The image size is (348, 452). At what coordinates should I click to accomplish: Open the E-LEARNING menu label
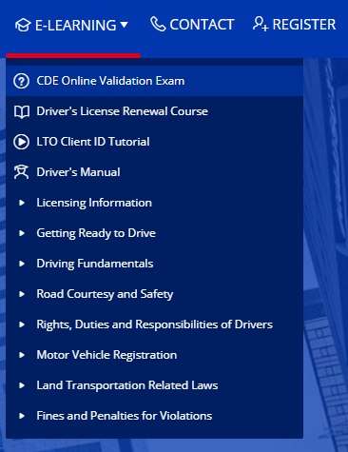(x=75, y=26)
